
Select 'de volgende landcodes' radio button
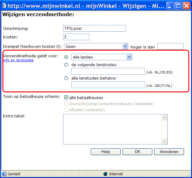pyautogui.click(x=66, y=65)
